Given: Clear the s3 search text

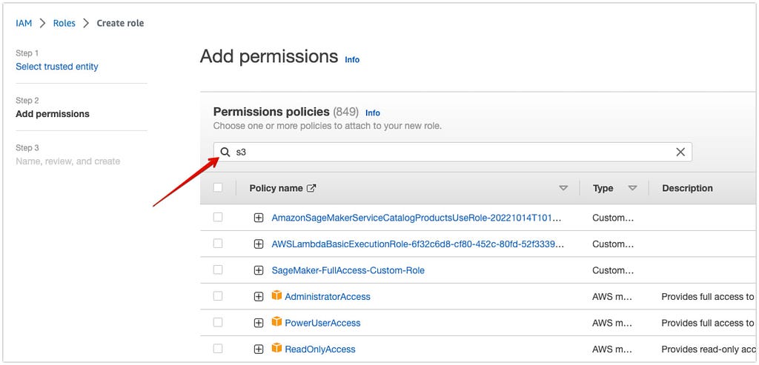Looking at the screenshot, I should 680,152.
